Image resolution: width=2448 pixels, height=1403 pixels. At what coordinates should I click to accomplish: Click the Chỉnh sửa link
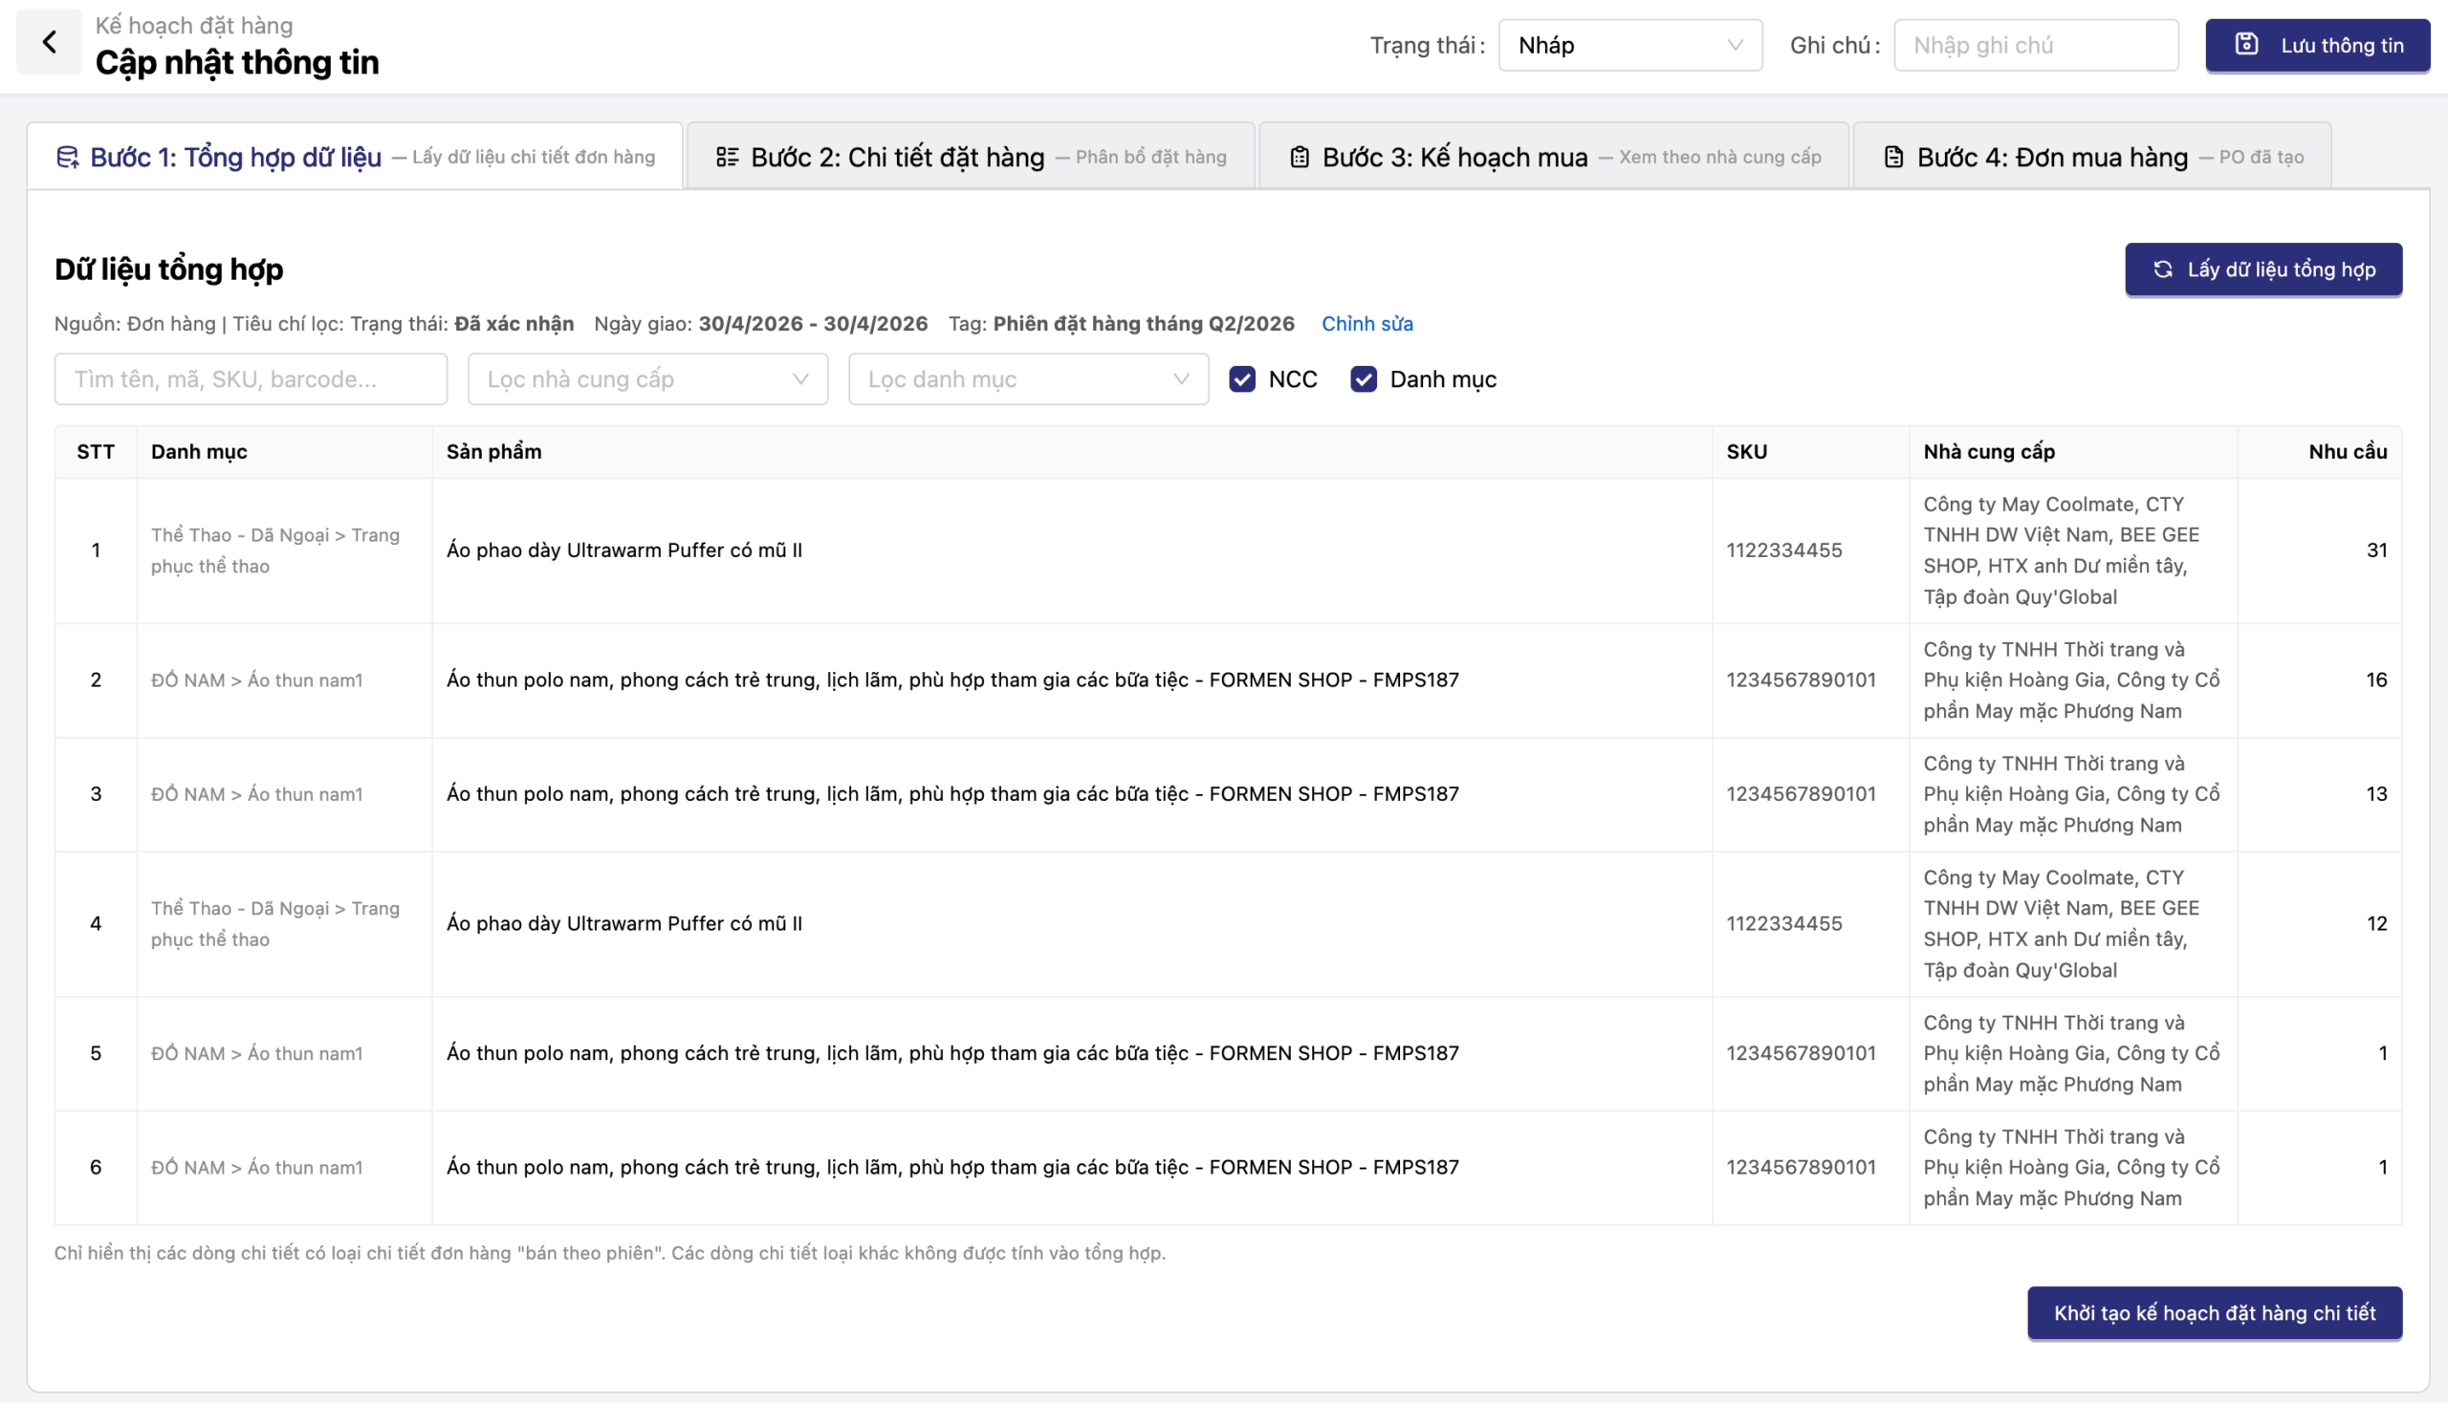pyautogui.click(x=1366, y=324)
